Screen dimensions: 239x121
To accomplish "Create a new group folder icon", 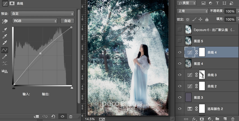I will (217, 119).
